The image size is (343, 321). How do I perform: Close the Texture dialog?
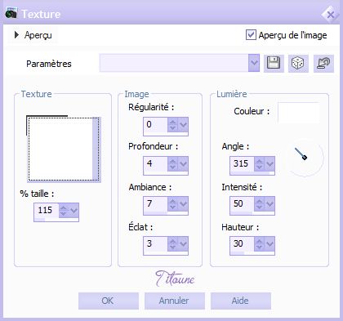pyautogui.click(x=330, y=15)
